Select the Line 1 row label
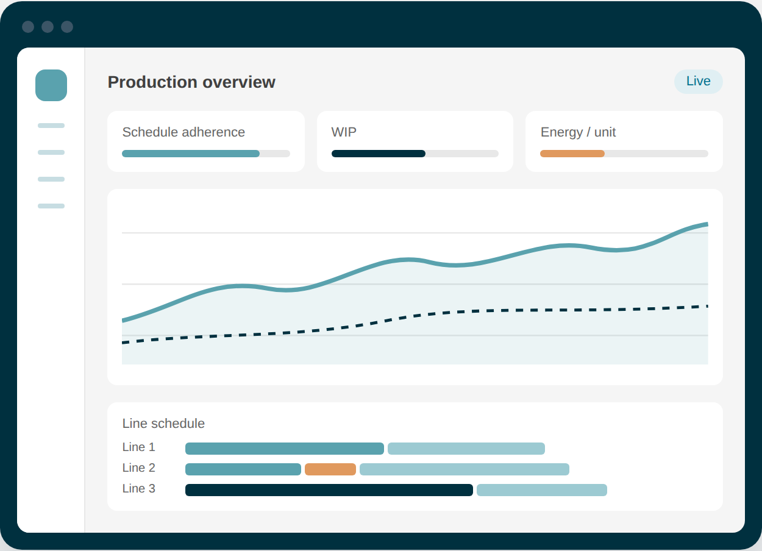Image resolution: width=762 pixels, height=551 pixels. click(138, 447)
